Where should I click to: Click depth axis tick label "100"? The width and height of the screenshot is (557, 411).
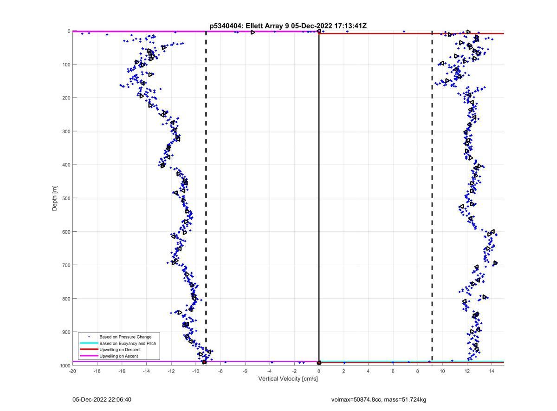(65, 65)
